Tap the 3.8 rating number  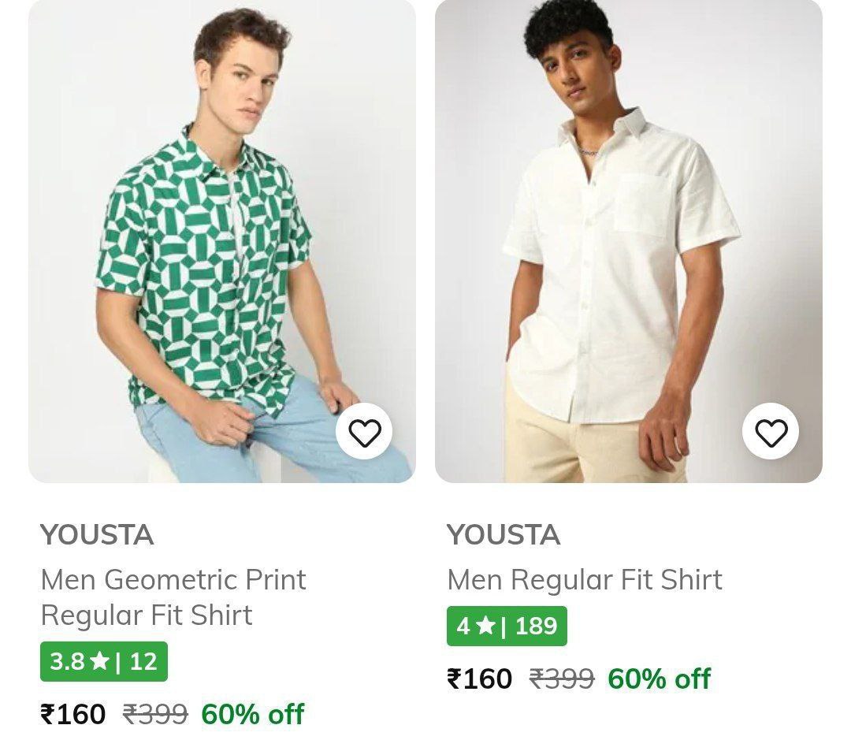click(67, 661)
